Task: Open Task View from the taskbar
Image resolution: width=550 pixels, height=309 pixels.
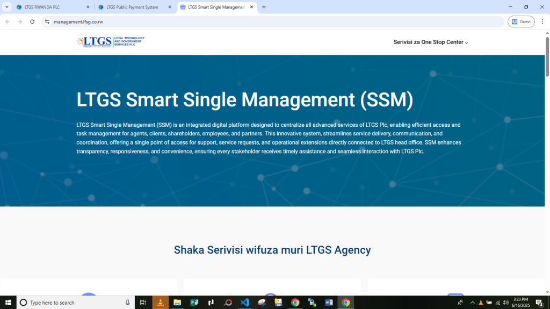Action: (x=143, y=303)
